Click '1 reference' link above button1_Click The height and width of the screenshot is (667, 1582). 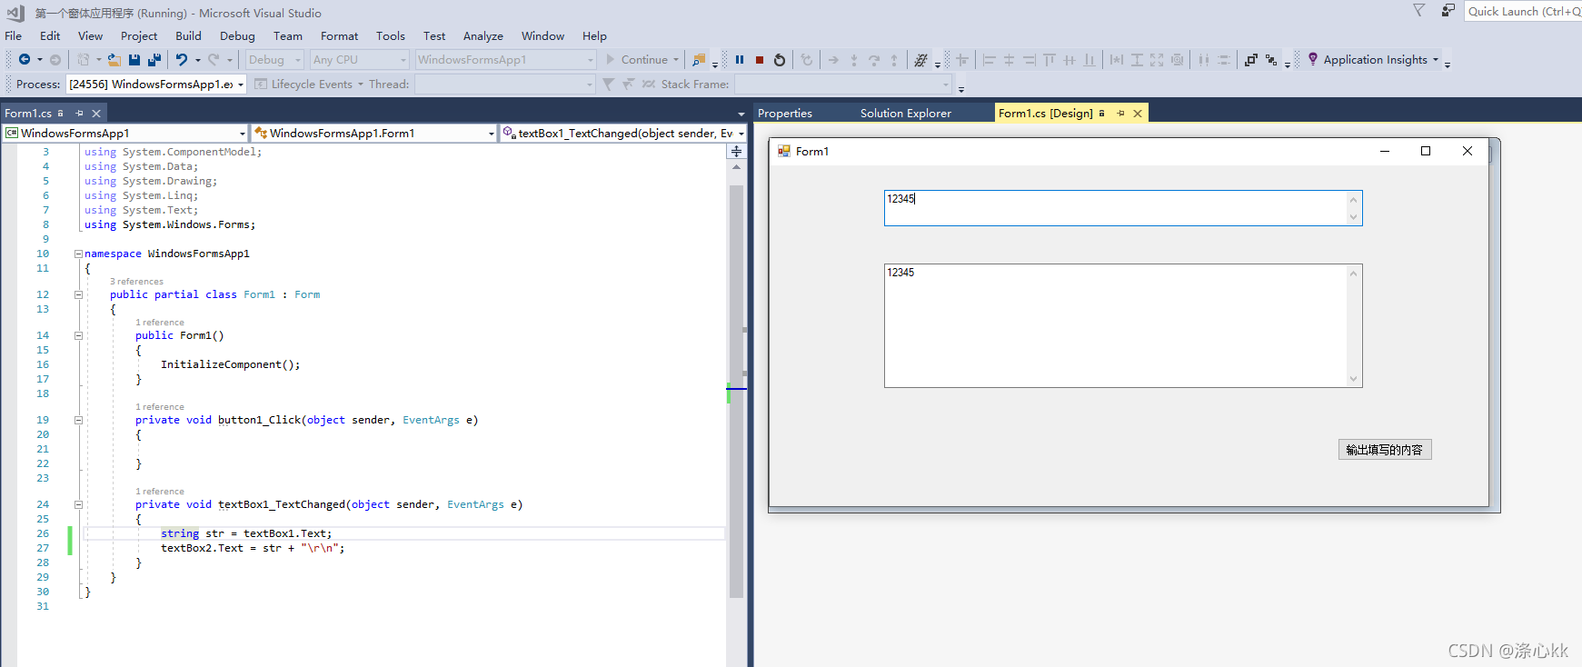pos(160,407)
